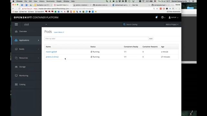Screen dimensions: 207x116
Task: Expand Applications submenu chevron
Action: click(x=38, y=40)
